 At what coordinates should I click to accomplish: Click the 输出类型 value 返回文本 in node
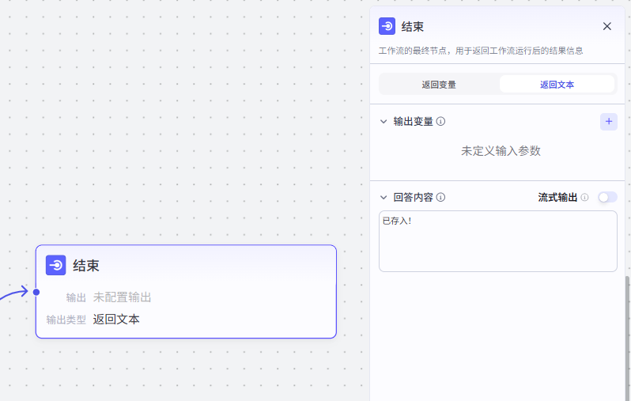click(x=116, y=320)
